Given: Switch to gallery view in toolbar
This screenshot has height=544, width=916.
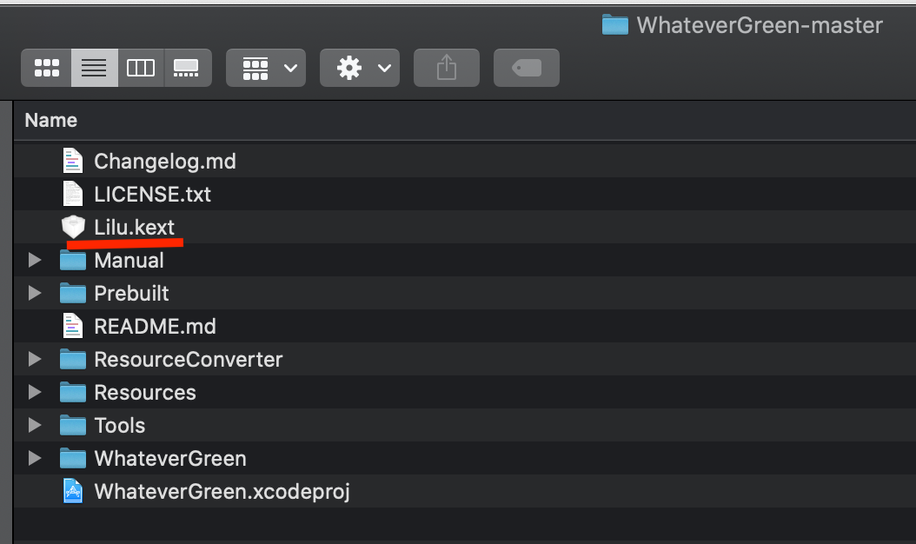Looking at the screenshot, I should click(x=187, y=68).
